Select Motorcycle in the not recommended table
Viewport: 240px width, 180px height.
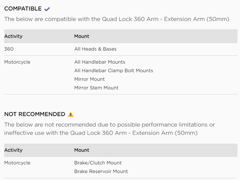pos(17,163)
